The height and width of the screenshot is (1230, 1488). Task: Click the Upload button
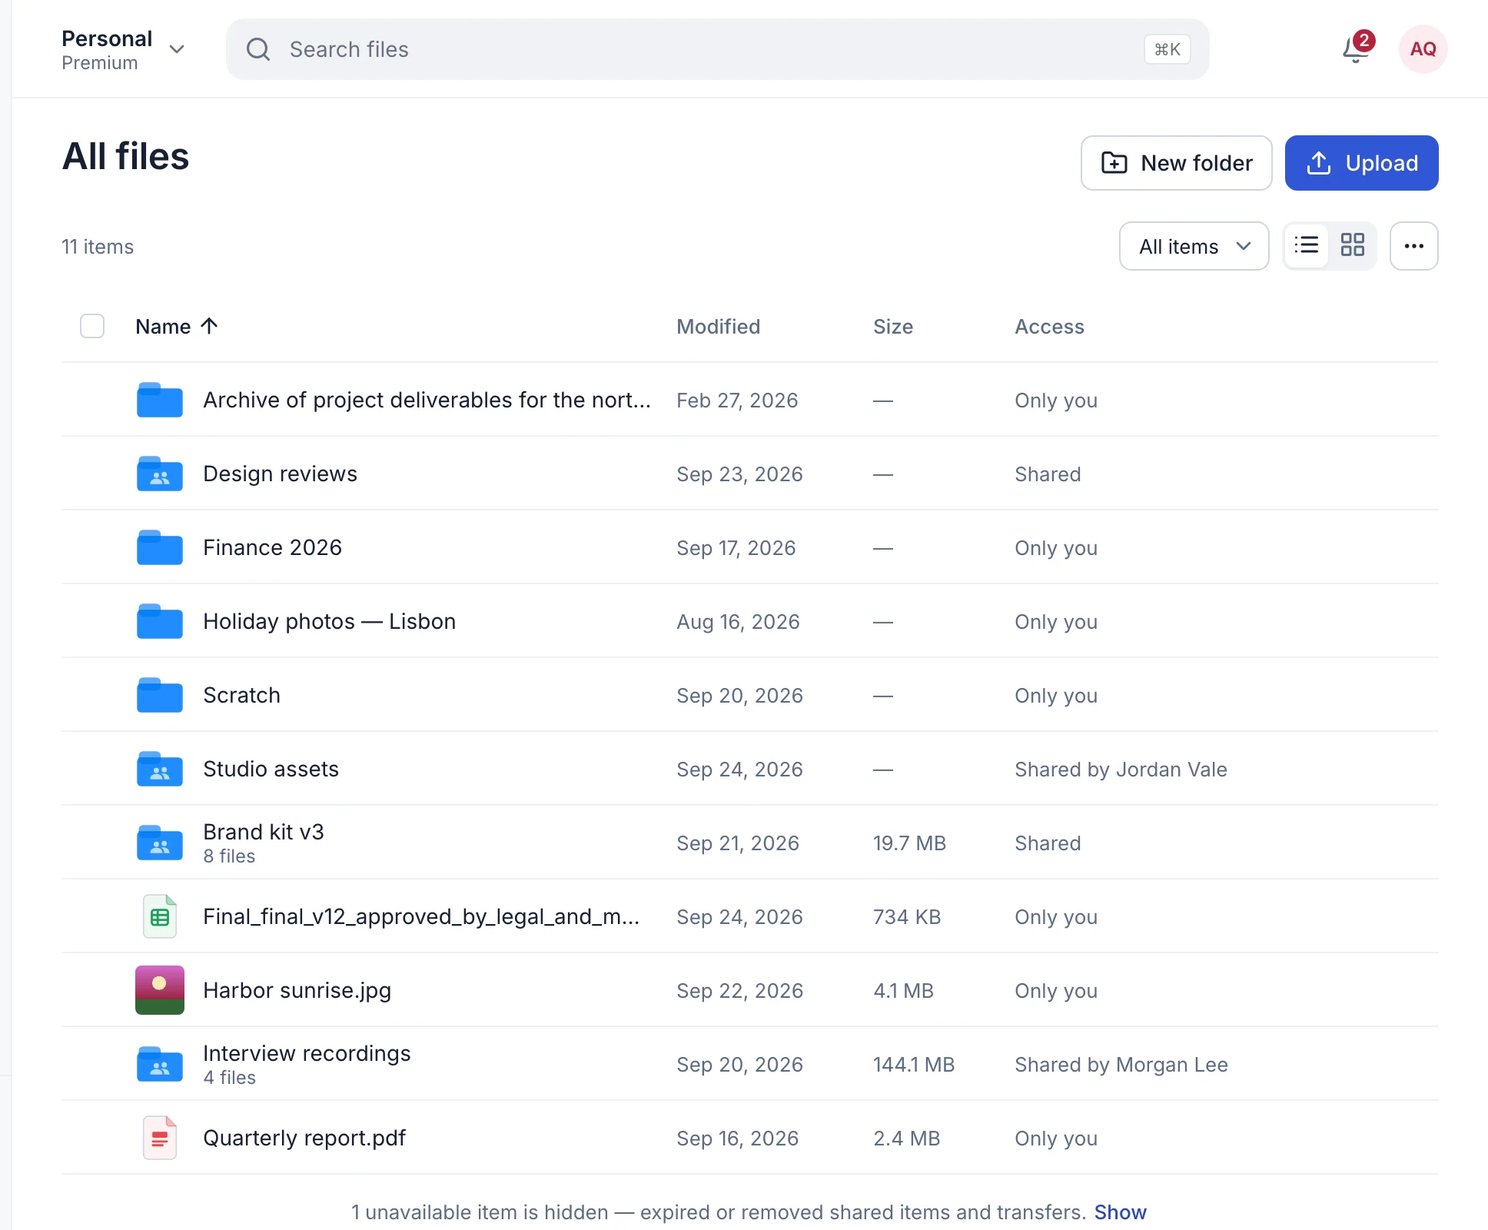click(x=1361, y=163)
